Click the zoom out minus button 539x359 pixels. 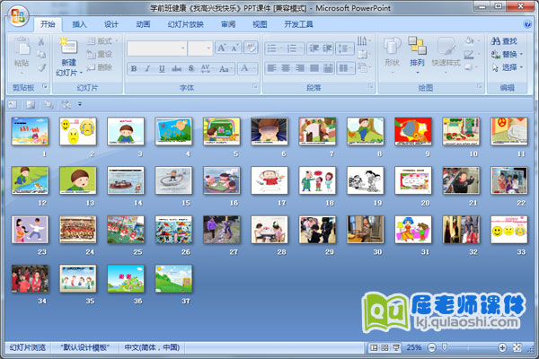(x=430, y=346)
